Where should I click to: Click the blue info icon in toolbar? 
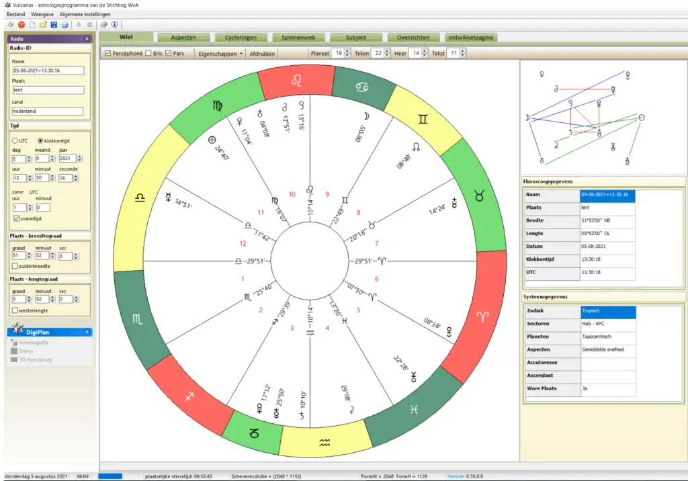point(115,25)
